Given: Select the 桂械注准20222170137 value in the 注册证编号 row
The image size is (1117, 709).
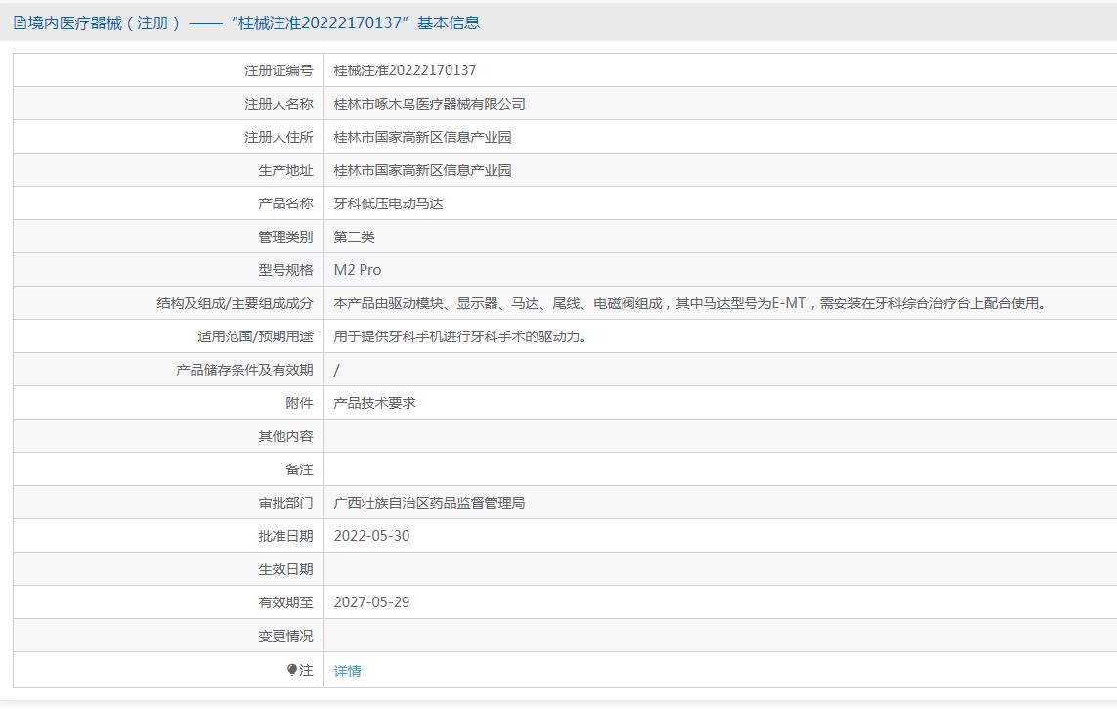Looking at the screenshot, I should point(405,70).
